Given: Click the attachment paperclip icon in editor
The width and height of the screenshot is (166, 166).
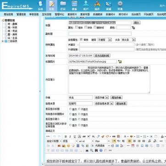Looking at the screenshot, I should tap(83, 146).
